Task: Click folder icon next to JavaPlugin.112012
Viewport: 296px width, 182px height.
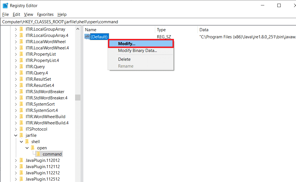Action: [22, 160]
